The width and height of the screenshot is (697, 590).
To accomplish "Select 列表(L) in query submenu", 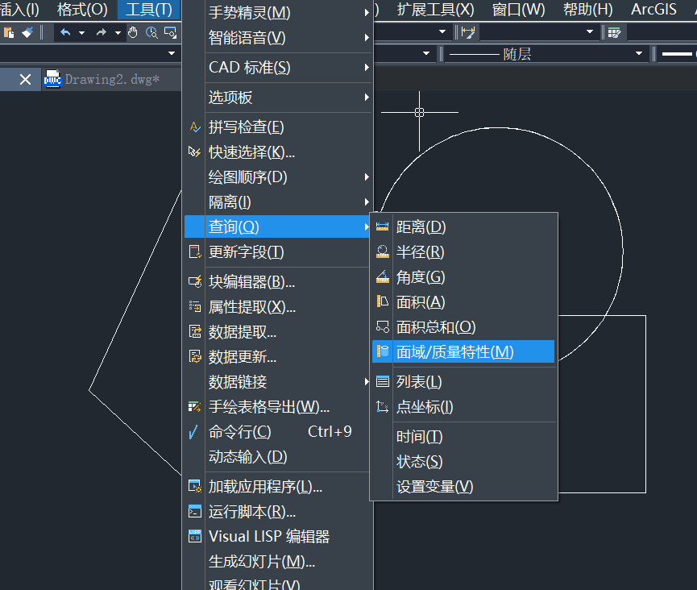I will [463, 381].
